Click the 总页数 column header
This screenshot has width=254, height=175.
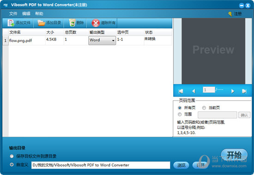(x=76, y=32)
